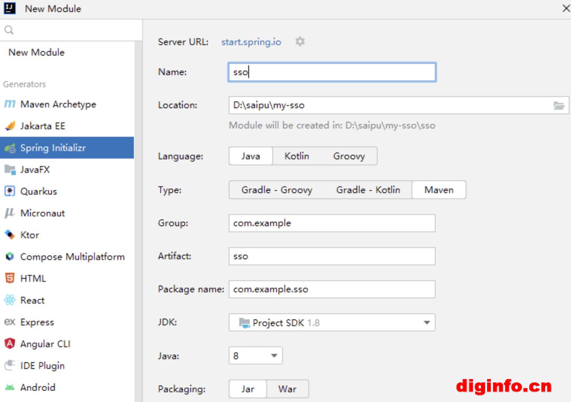
Task: Select the Jakarta EE feather icon
Action: tap(10, 126)
